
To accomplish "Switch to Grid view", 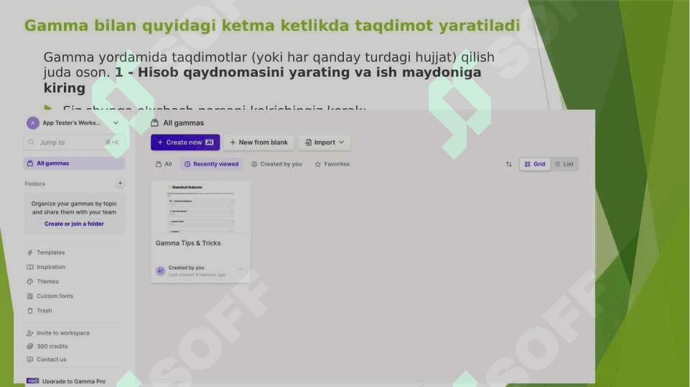I will click(x=535, y=164).
